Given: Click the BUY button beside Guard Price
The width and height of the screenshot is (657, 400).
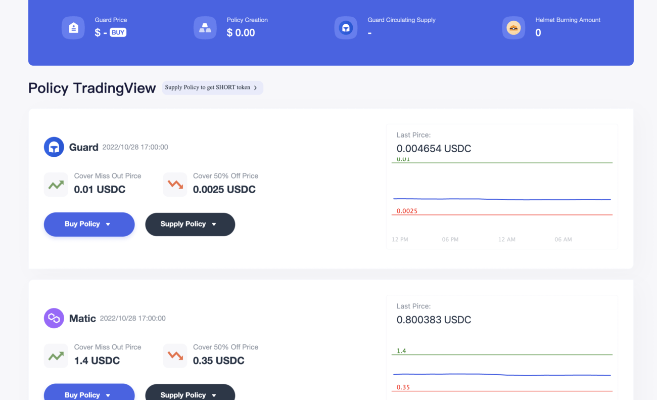Looking at the screenshot, I should click(118, 32).
